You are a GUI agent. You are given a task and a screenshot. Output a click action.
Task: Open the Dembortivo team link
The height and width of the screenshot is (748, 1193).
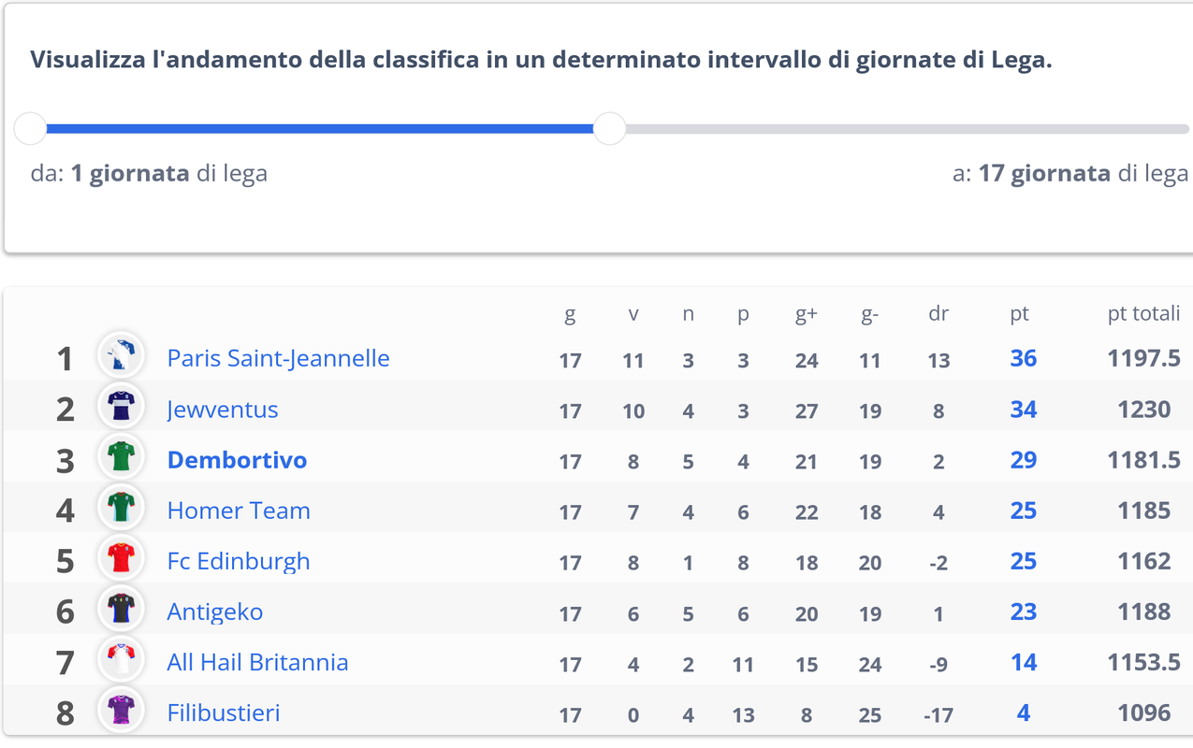[237, 460]
